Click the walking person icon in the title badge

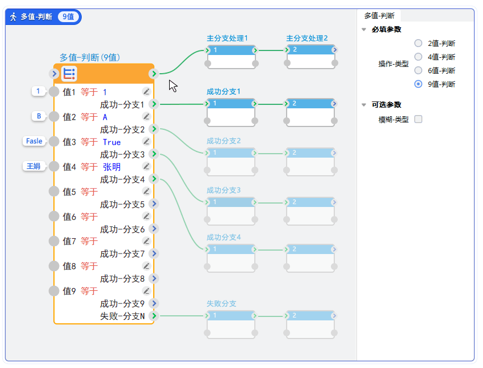pyautogui.click(x=13, y=16)
